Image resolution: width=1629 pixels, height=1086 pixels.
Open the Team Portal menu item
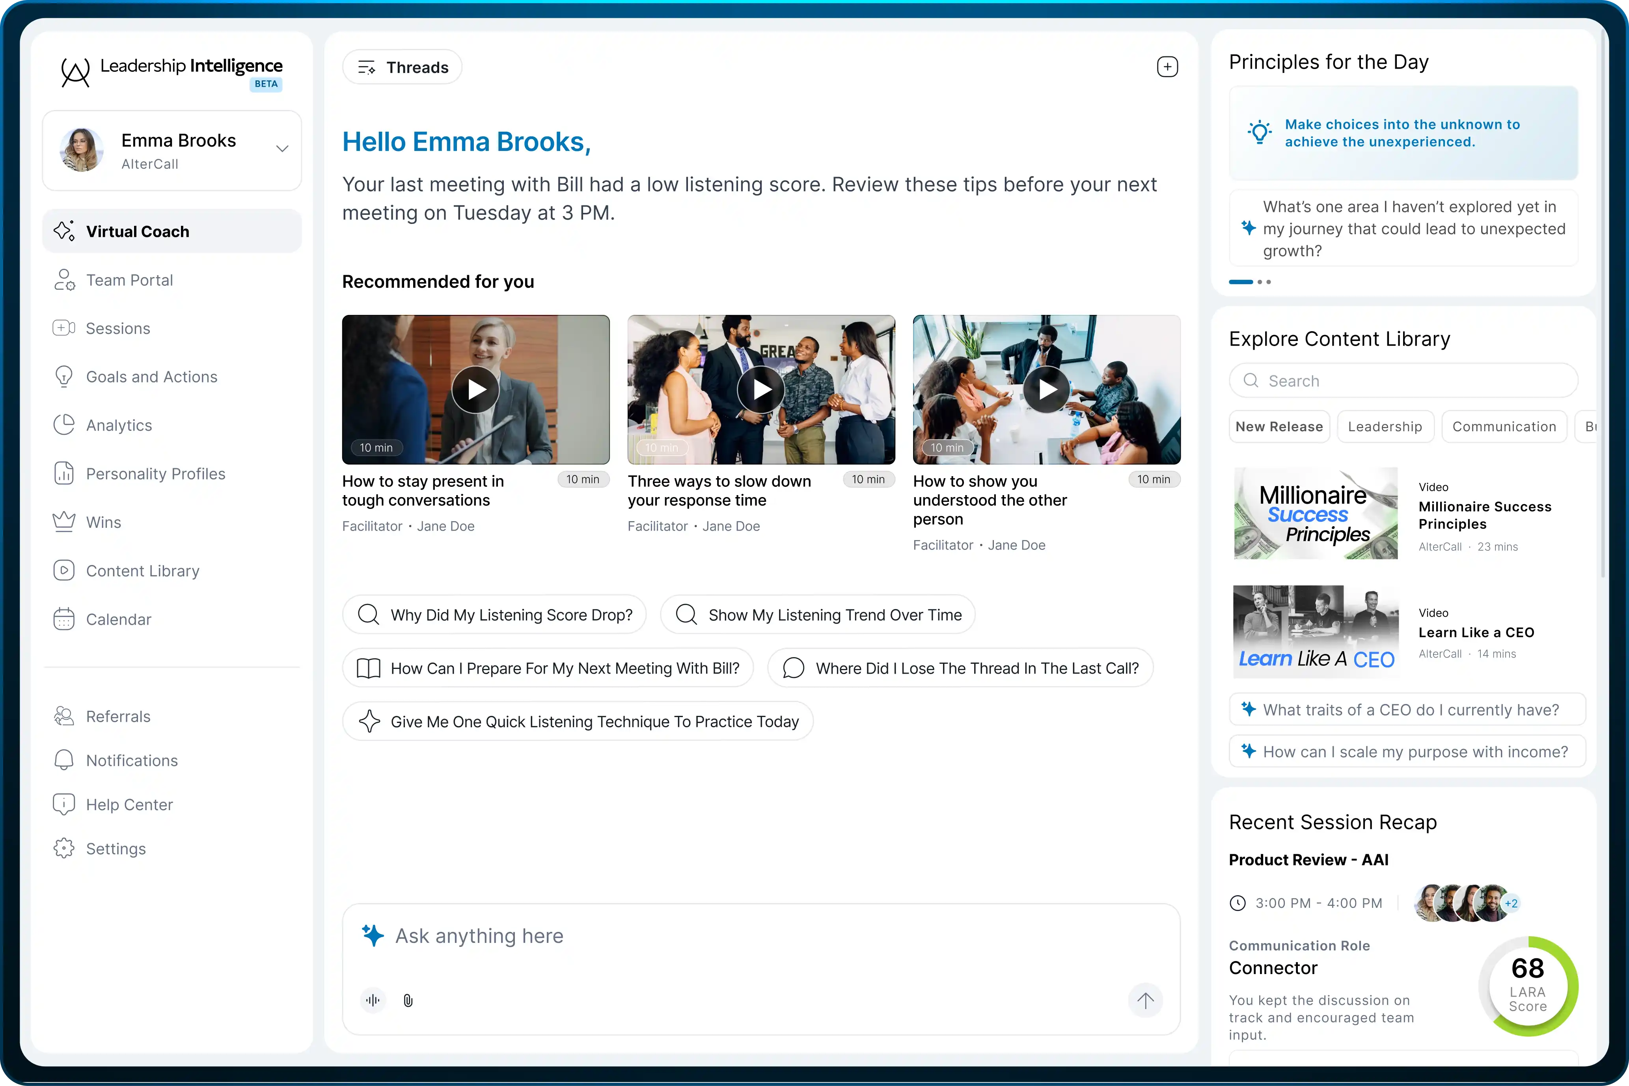[130, 280]
